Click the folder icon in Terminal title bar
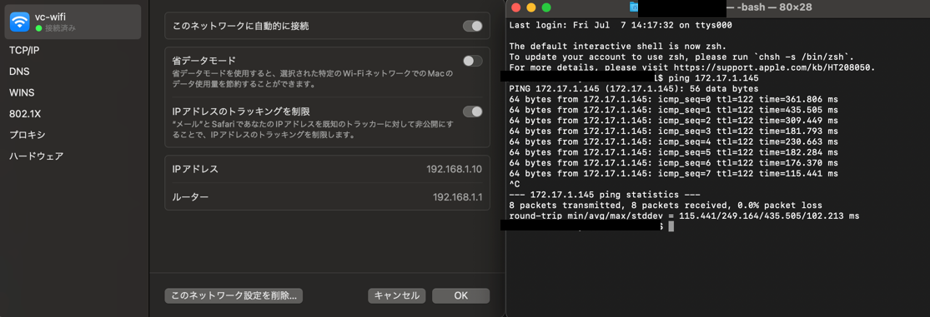 tap(634, 7)
